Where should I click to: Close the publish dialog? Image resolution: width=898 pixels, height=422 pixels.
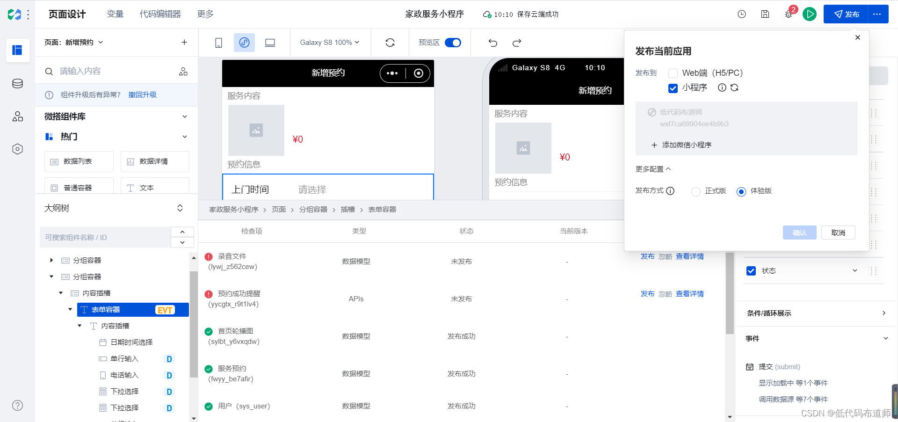point(858,37)
